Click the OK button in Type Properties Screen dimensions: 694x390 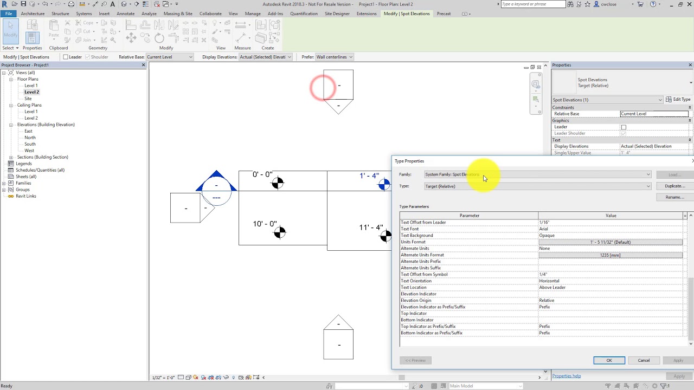click(x=609, y=360)
